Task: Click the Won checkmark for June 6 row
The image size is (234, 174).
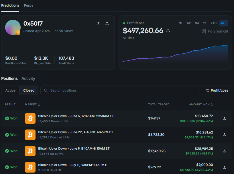Action: click(x=7, y=118)
